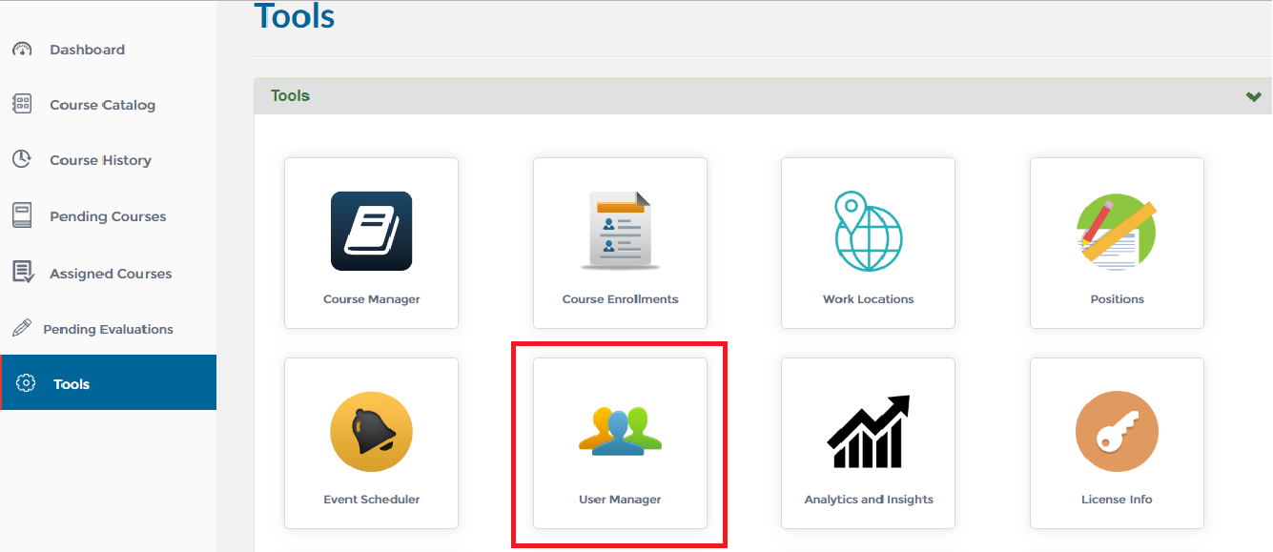1273x552 pixels.
Task: Click the Course History clock icon
Action: pos(22,159)
